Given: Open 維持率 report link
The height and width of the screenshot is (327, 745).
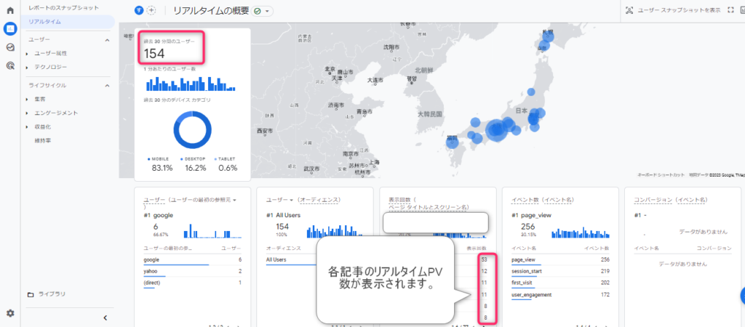Looking at the screenshot, I should pos(43,140).
